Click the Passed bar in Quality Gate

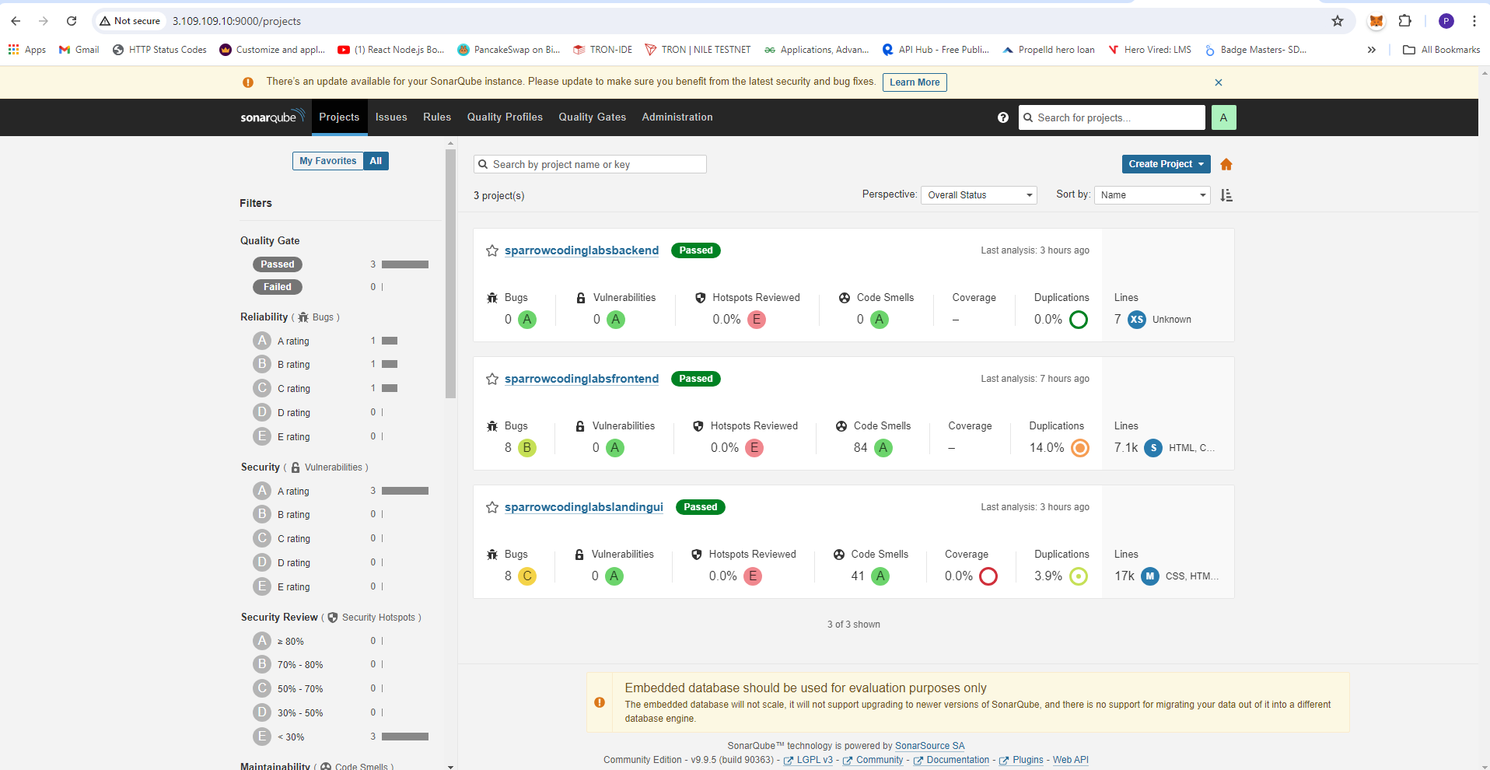click(x=405, y=264)
